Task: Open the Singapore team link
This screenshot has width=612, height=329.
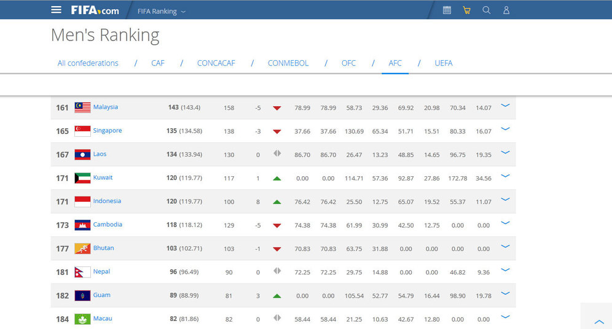Action: click(108, 131)
